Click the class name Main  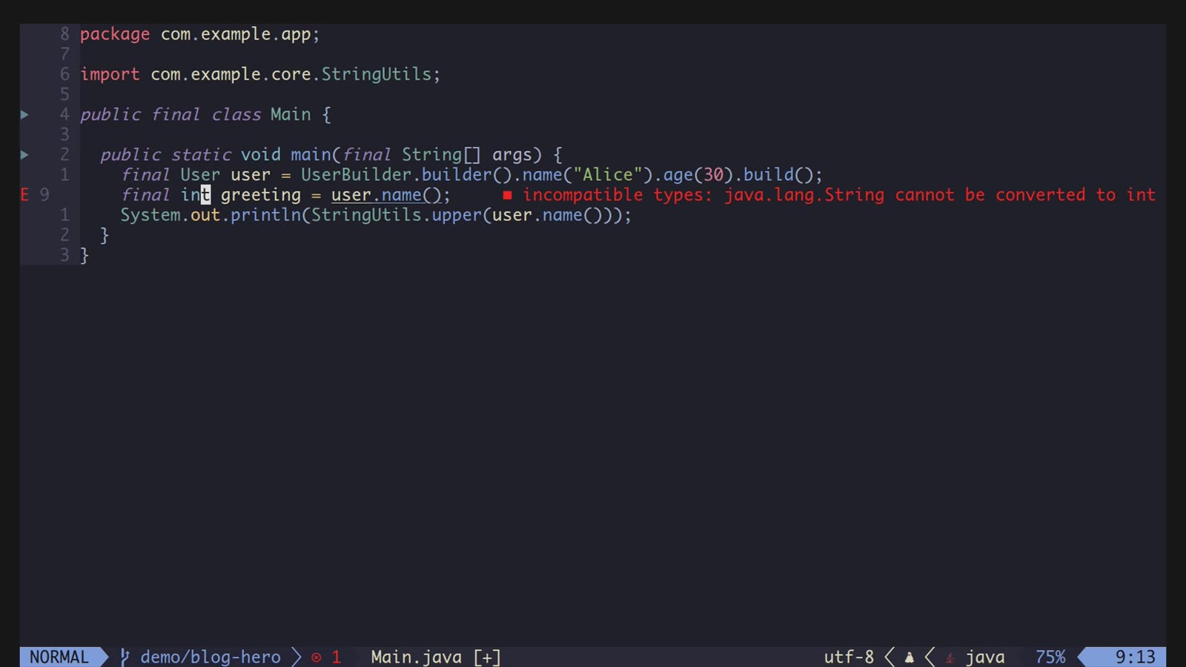pyautogui.click(x=291, y=114)
